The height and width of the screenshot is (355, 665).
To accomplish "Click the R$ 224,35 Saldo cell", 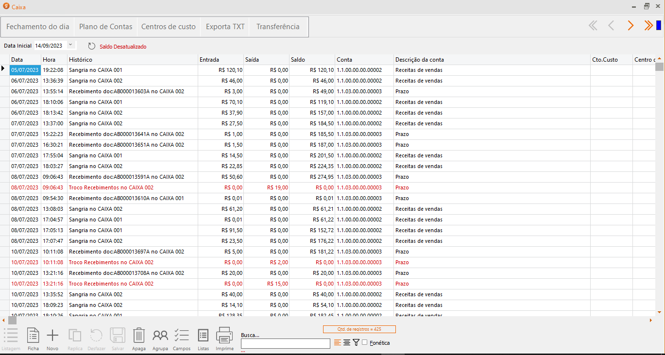I will (312, 166).
